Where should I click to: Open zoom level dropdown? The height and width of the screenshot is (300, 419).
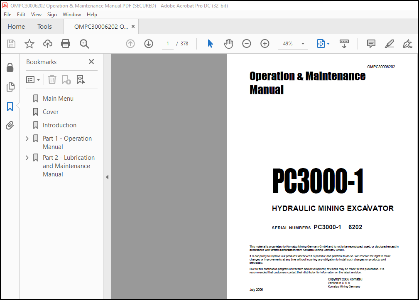click(303, 44)
